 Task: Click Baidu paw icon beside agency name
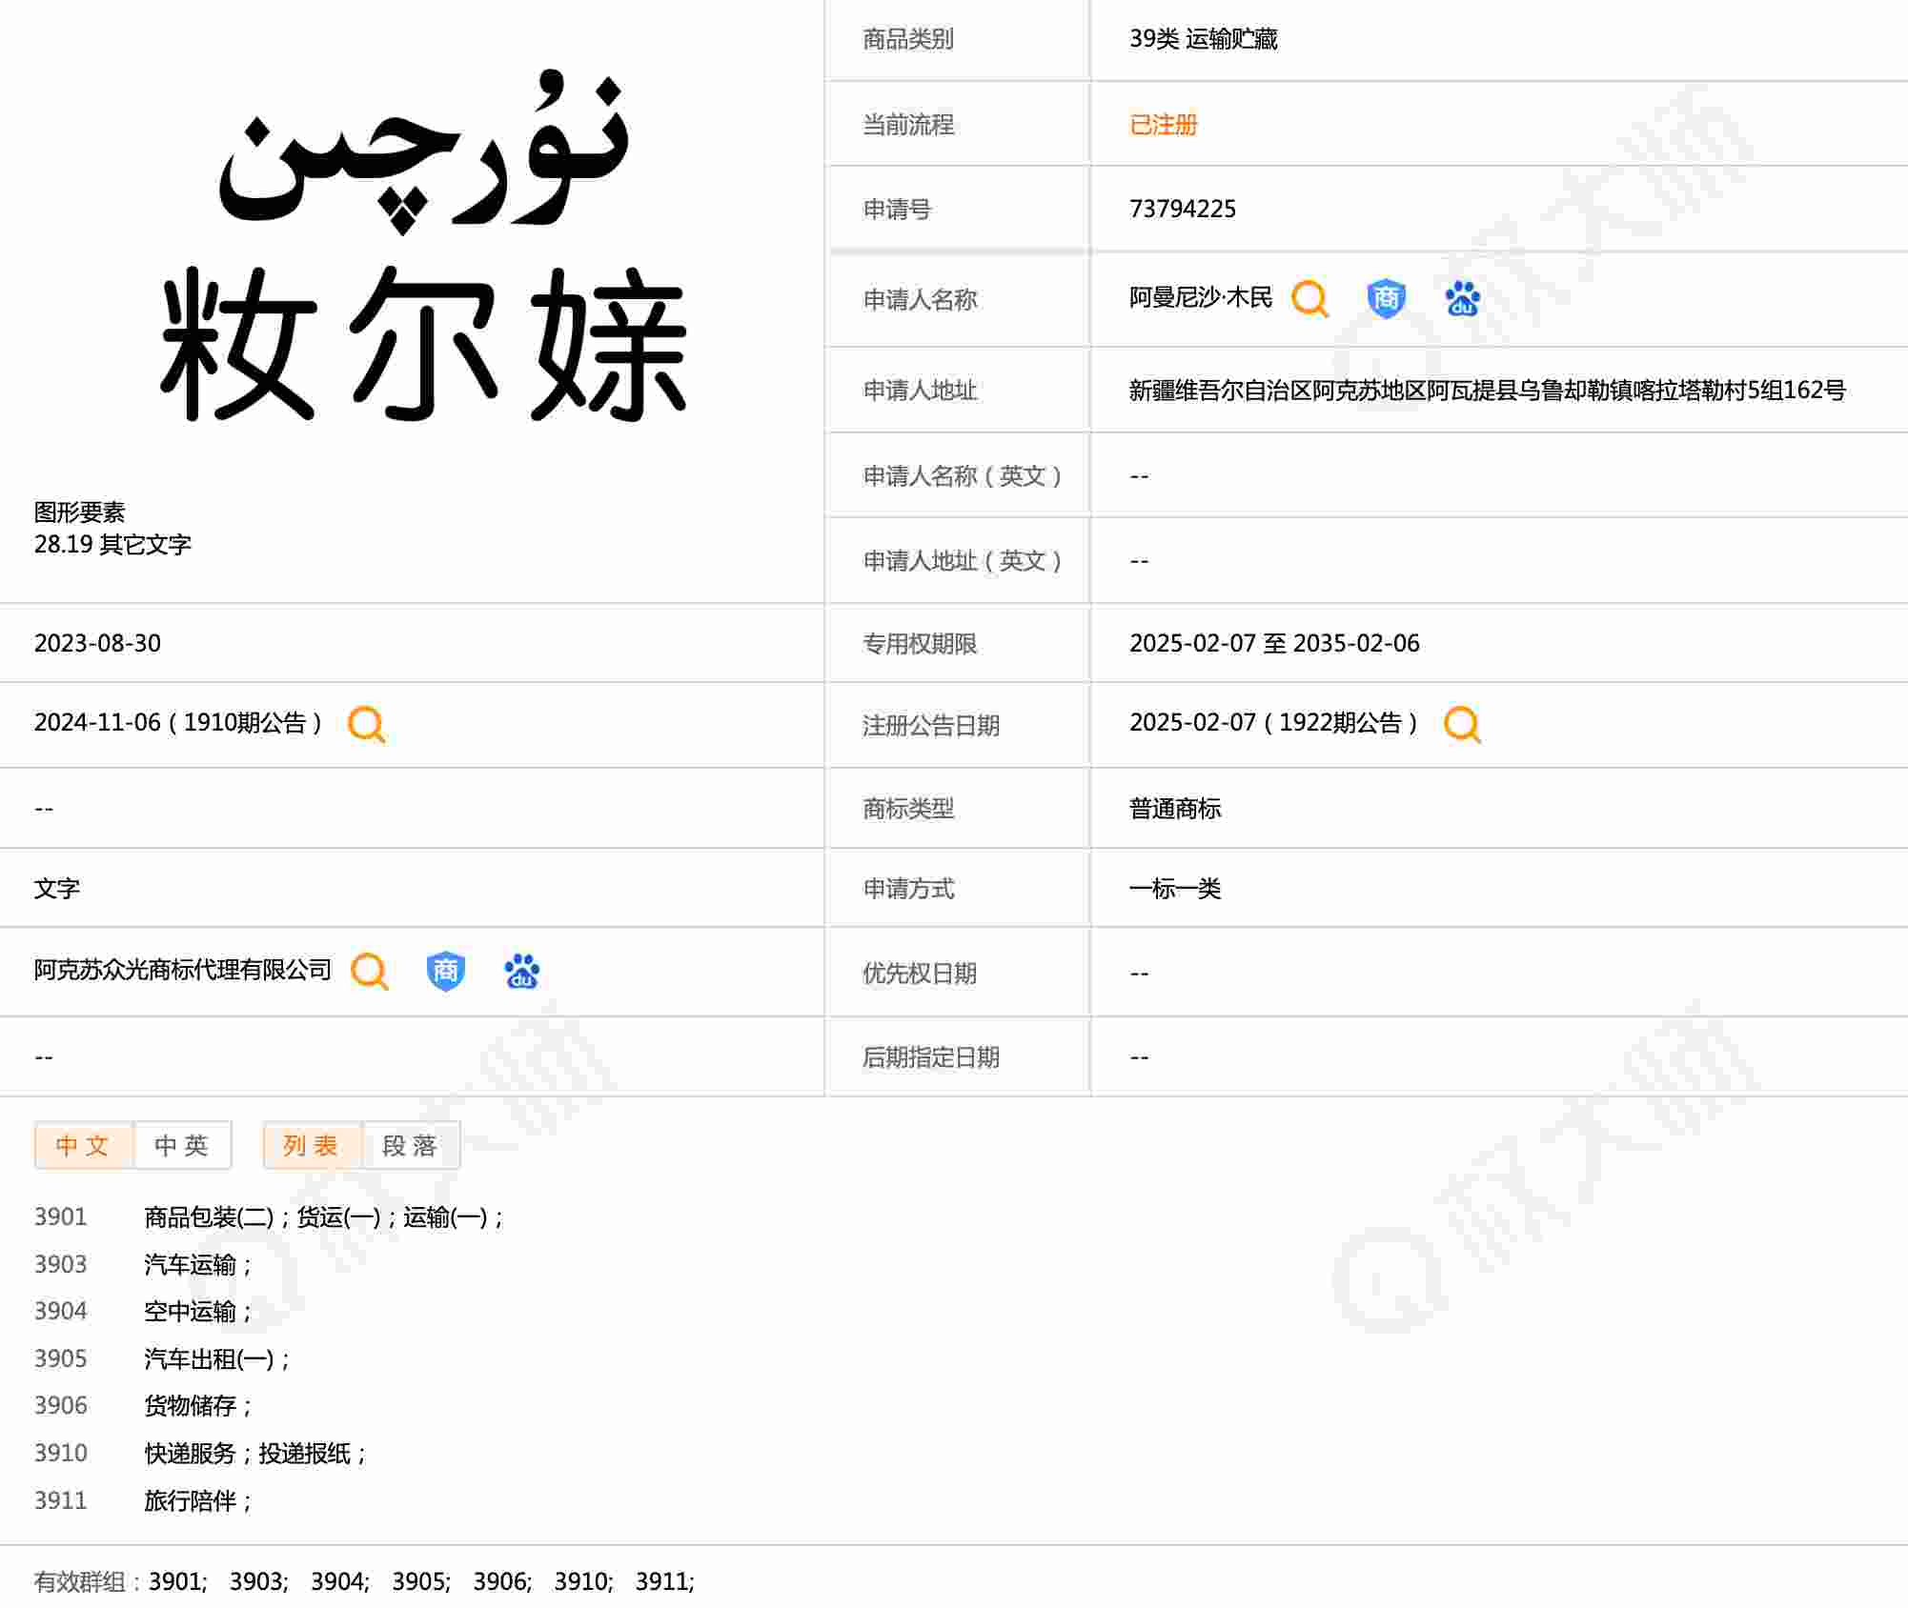pos(521,972)
